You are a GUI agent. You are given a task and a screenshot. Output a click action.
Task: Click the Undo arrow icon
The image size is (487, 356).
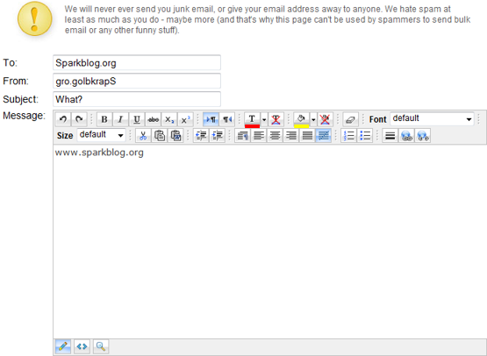pos(63,119)
